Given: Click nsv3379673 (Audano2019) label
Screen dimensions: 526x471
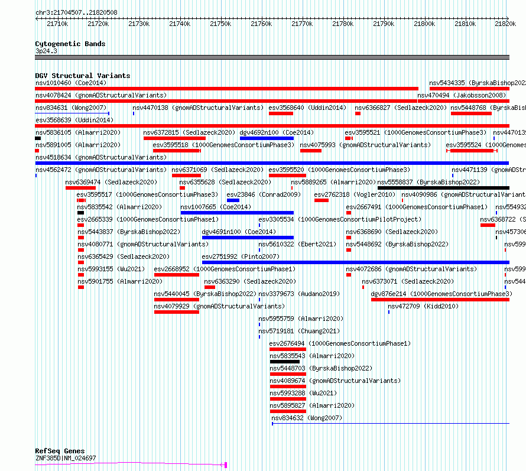Looking at the screenshot, I should 299,294.
